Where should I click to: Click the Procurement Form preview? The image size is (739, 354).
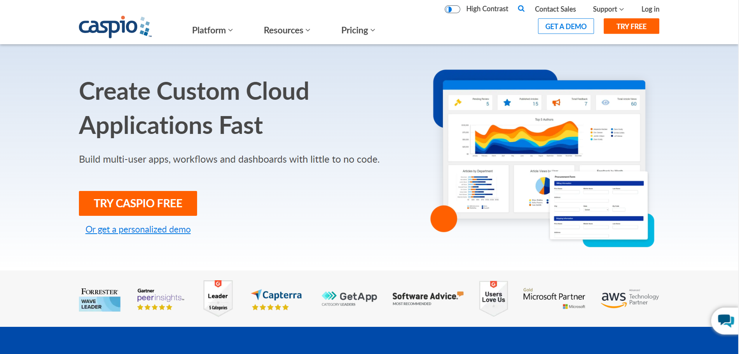[598, 206]
